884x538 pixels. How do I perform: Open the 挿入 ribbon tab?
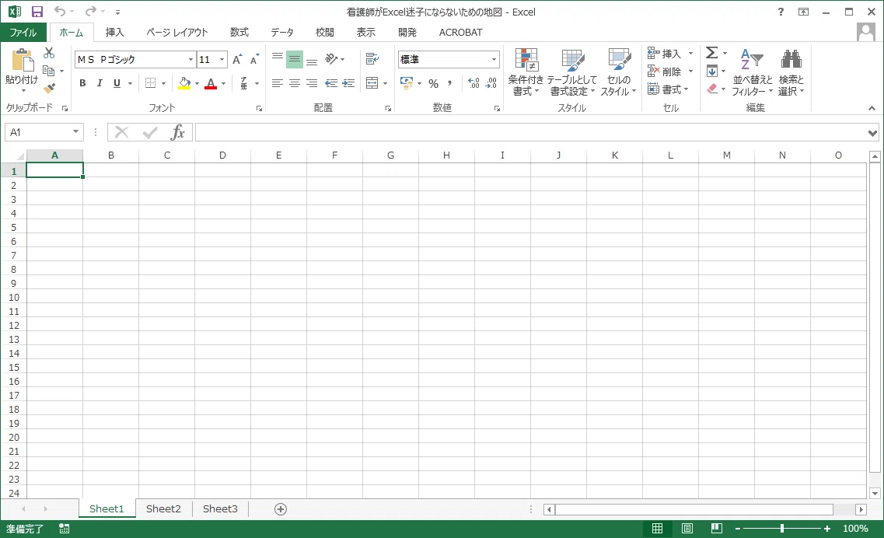[114, 32]
